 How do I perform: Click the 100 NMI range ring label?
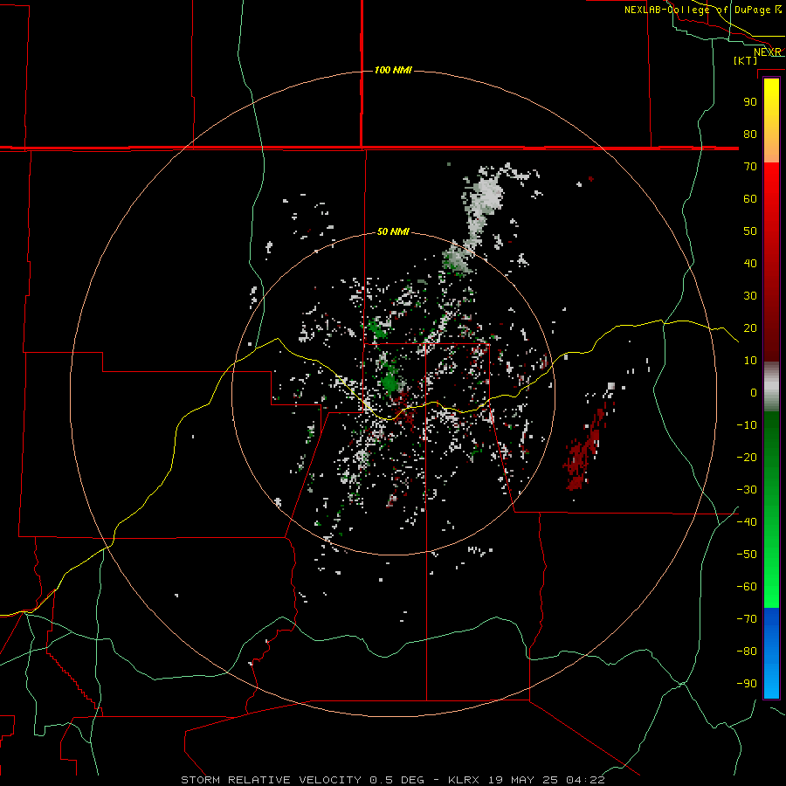point(393,70)
